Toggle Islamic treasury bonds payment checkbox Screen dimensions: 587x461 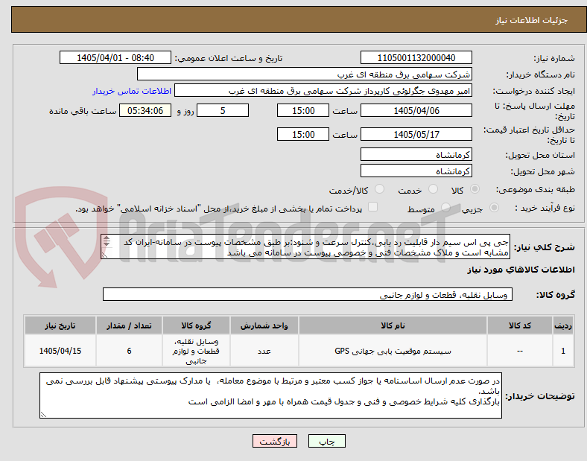click(373, 207)
